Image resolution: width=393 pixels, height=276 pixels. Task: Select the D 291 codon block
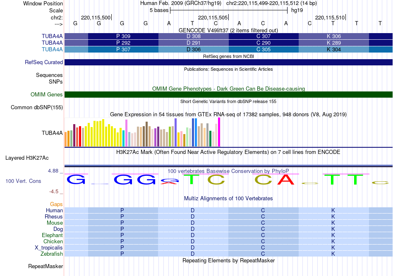click(x=194, y=43)
